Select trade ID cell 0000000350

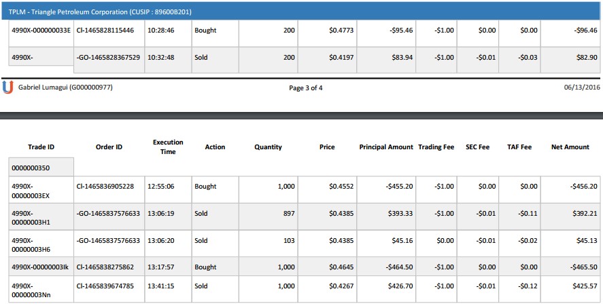pos(40,168)
